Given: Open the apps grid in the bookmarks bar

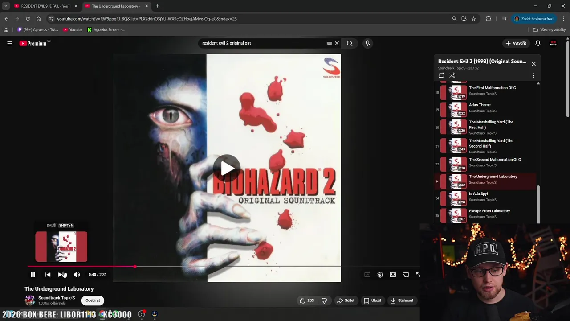Looking at the screenshot, I should 6,30.
